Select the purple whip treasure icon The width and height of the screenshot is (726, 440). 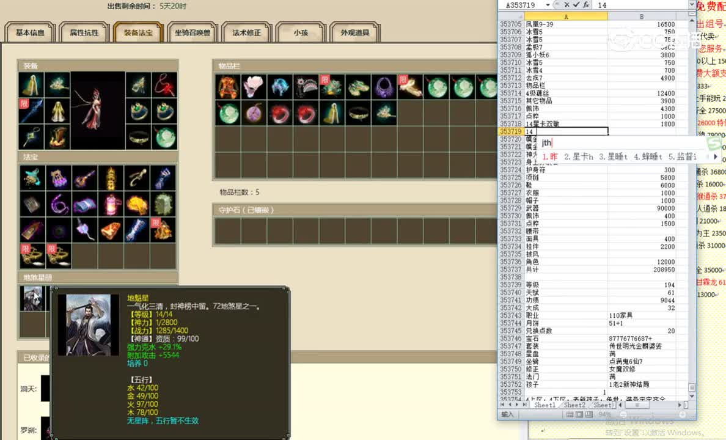(58, 204)
